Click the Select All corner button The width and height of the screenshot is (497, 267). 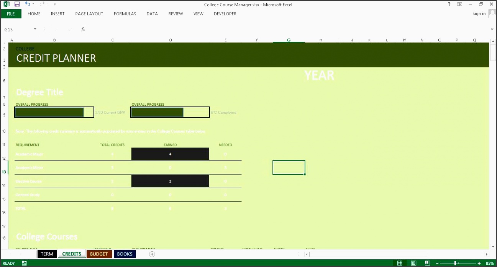click(x=4, y=40)
